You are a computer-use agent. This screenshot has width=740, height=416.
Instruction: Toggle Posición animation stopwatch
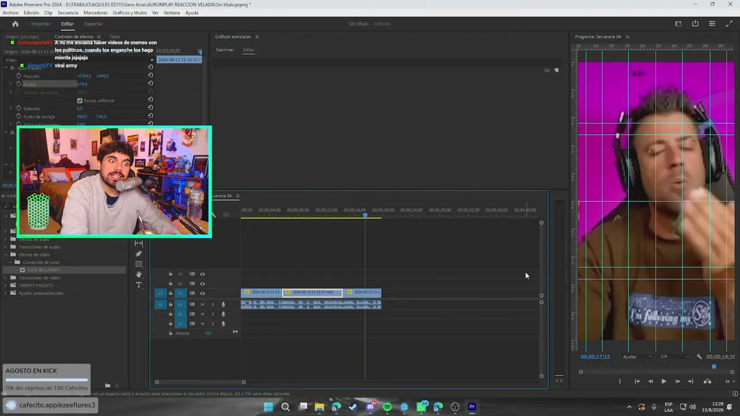pyautogui.click(x=18, y=76)
